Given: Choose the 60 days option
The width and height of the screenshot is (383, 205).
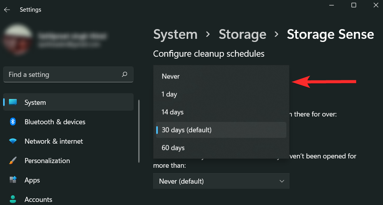Looking at the screenshot, I should pos(173,148).
